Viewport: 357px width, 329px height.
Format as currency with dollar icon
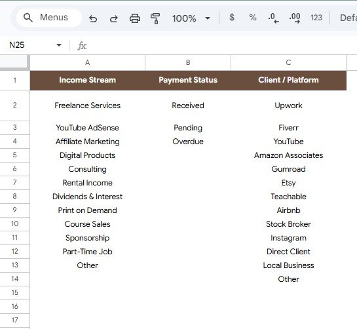231,18
